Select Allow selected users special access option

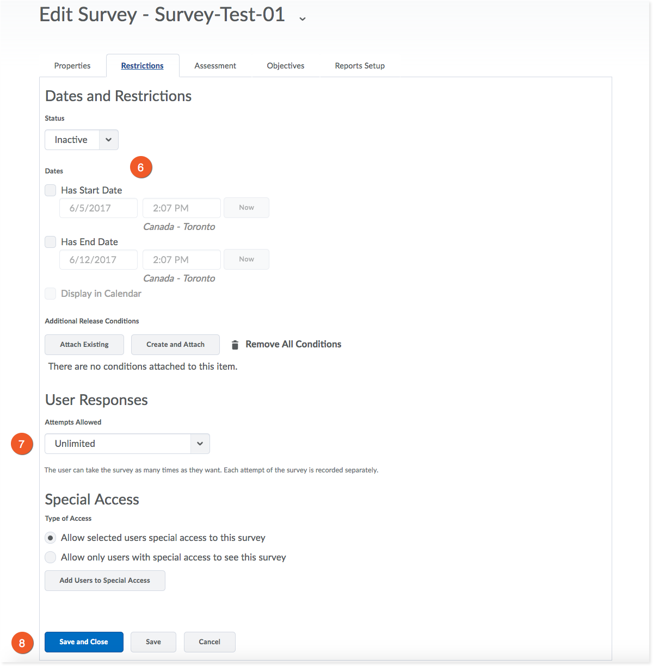pyautogui.click(x=51, y=538)
